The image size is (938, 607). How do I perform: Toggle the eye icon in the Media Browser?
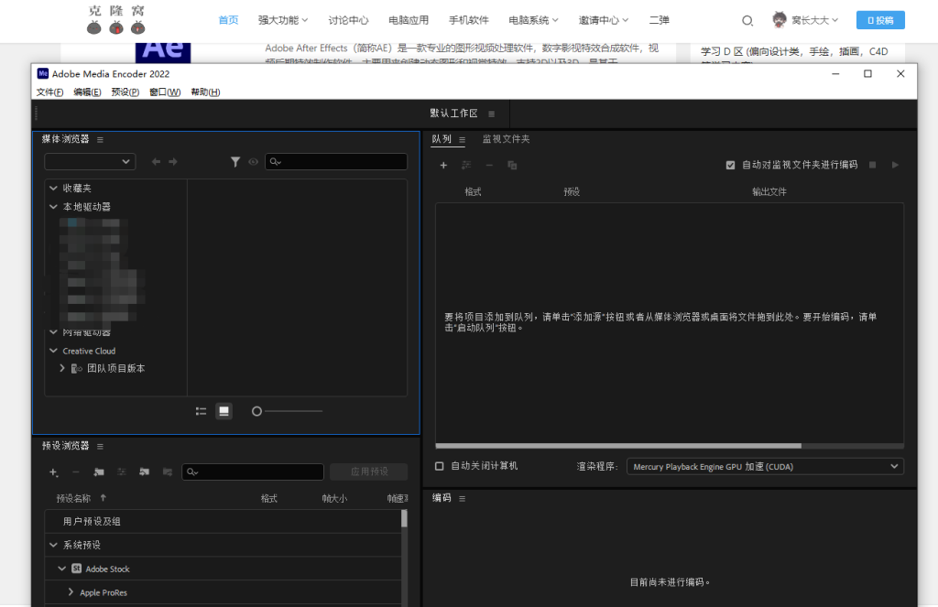point(254,161)
